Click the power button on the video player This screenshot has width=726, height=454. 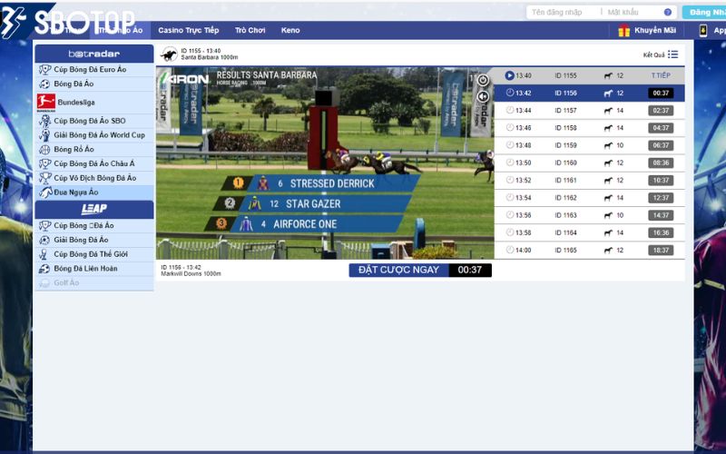(x=483, y=80)
